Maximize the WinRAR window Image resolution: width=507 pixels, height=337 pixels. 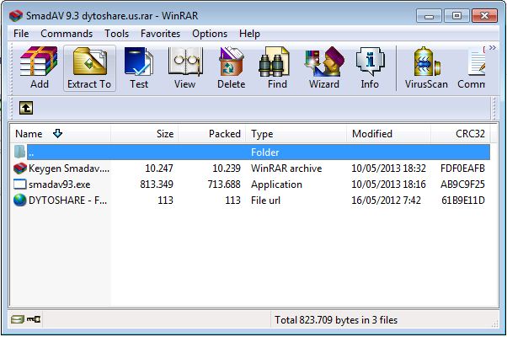point(456,15)
